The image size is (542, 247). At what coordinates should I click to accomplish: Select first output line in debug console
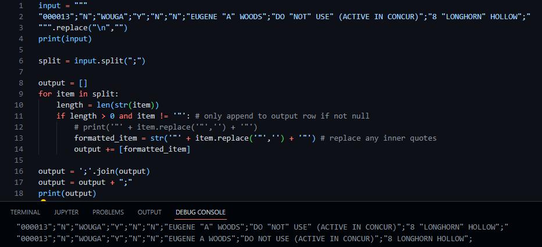pos(263,227)
